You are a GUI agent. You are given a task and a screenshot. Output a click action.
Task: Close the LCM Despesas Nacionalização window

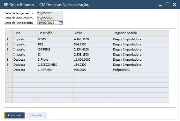[x=174, y=4]
